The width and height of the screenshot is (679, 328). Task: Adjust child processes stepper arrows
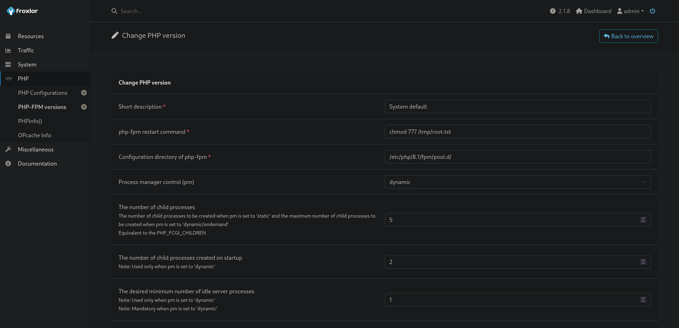click(x=643, y=220)
